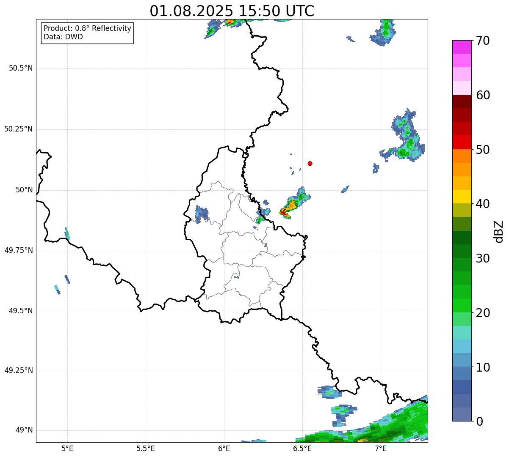Click the '5°E' longitude axis label
The image size is (509, 457).
coord(67,448)
